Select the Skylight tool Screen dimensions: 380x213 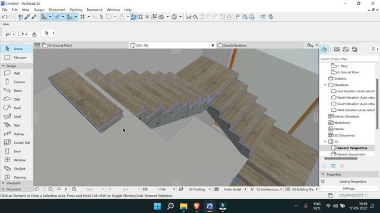point(17,169)
